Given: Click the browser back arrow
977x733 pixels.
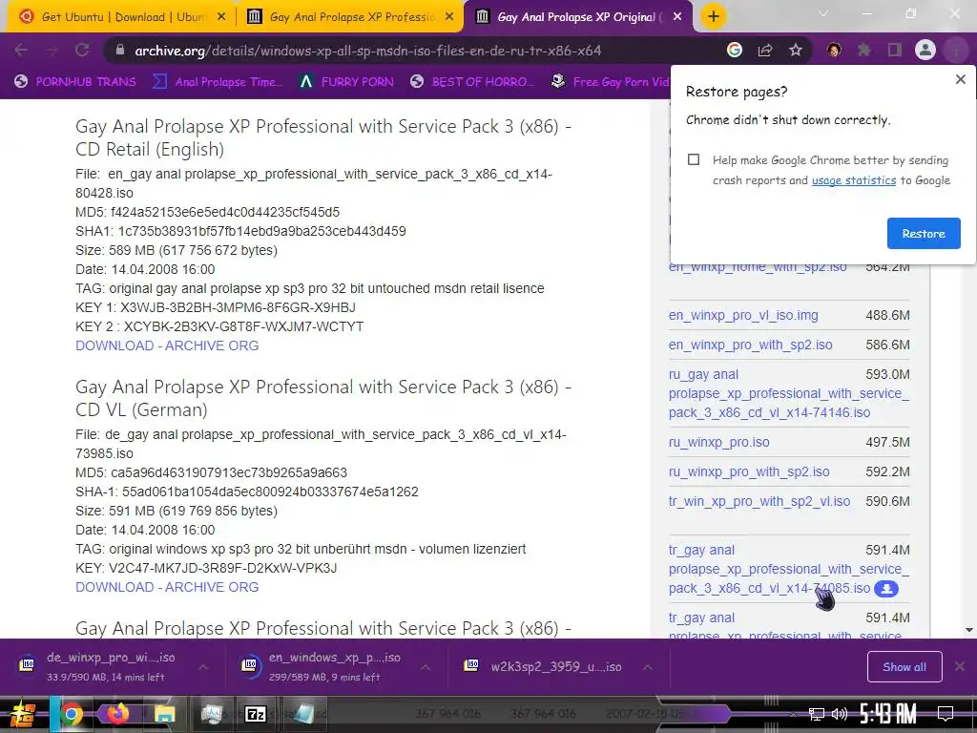Looking at the screenshot, I should point(21,51).
